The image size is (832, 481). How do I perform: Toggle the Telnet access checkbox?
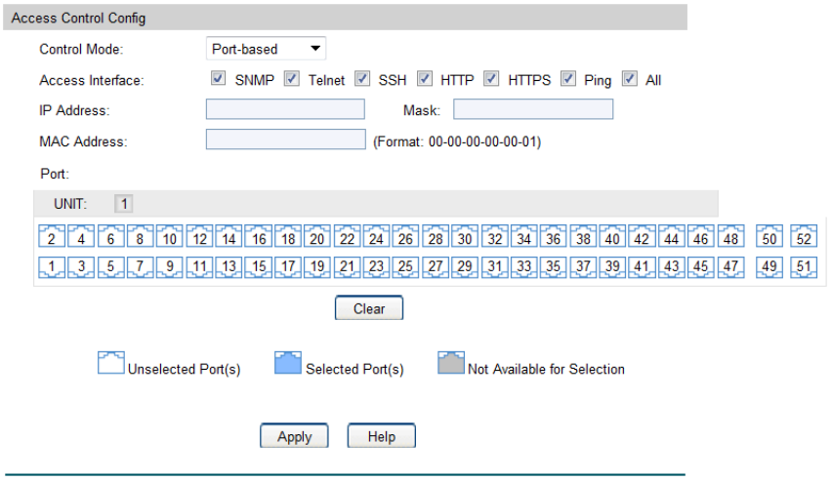pos(290,79)
